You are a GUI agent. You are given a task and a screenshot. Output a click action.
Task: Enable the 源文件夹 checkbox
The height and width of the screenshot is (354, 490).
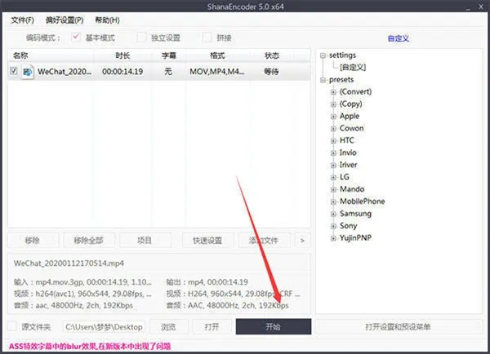pos(12,327)
